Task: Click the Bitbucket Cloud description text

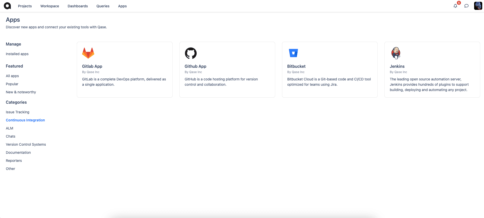Action: (329, 82)
